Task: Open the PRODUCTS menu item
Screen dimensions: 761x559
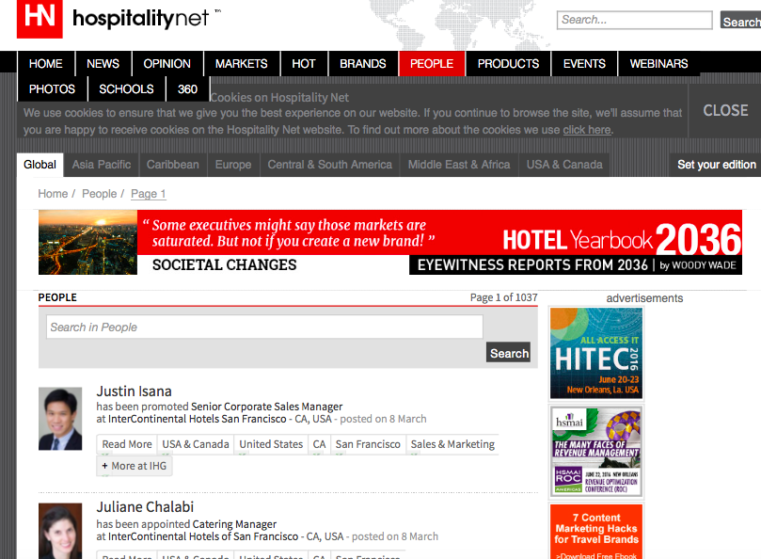Action: click(x=508, y=64)
